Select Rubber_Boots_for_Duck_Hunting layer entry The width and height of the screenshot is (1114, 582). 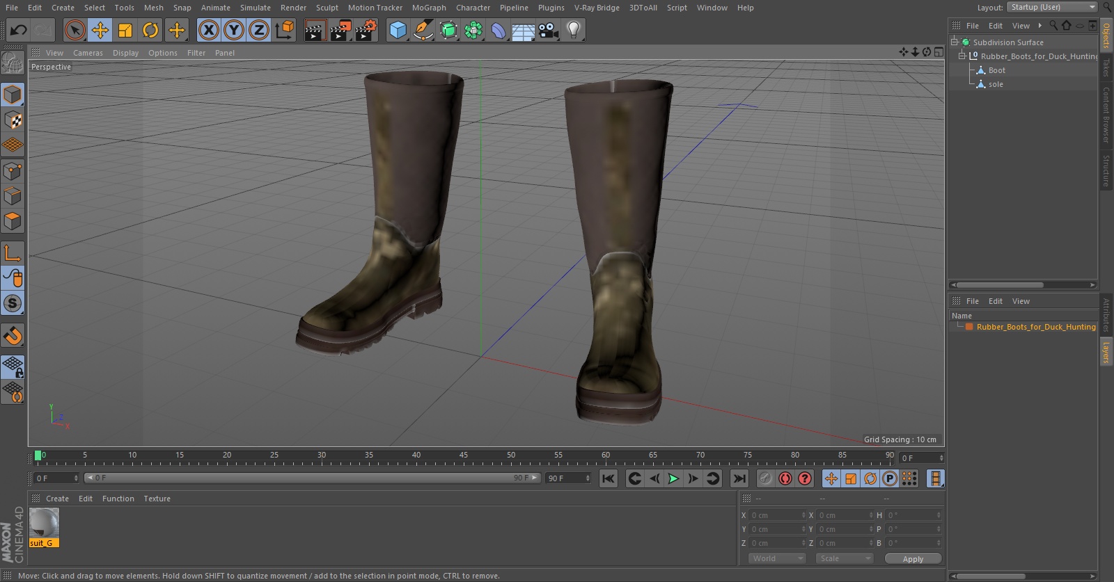[x=1035, y=327]
